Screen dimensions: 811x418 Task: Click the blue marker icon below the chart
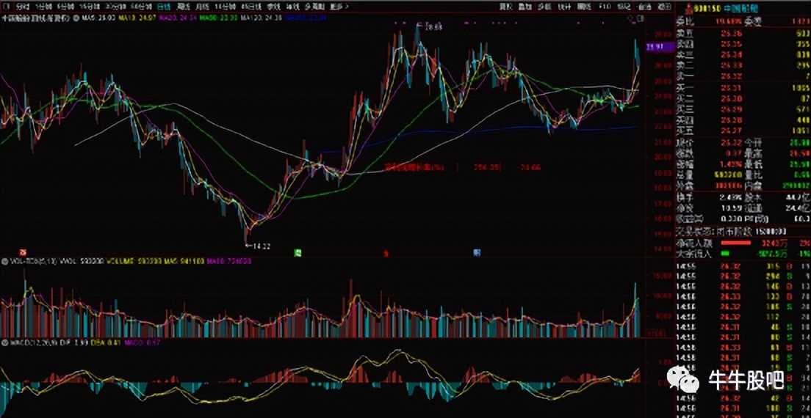pyautogui.click(x=477, y=252)
